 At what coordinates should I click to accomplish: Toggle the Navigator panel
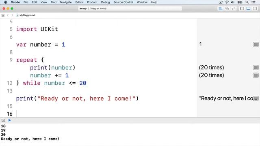click(242, 9)
